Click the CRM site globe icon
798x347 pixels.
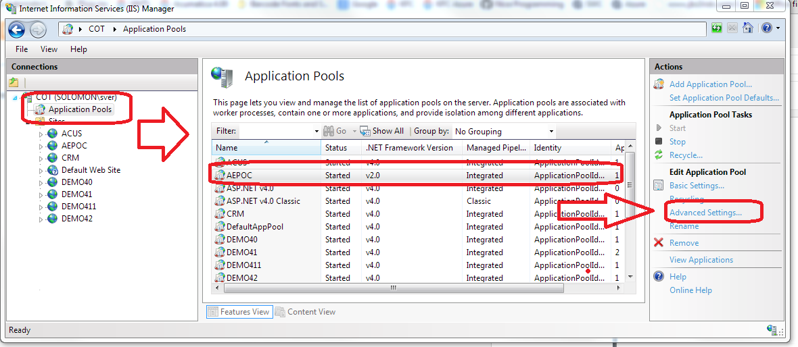click(52, 158)
